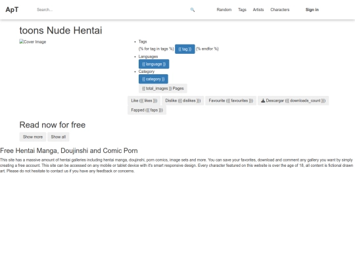
Task: Click the blue {{ tag }} button
Action: coord(185,49)
